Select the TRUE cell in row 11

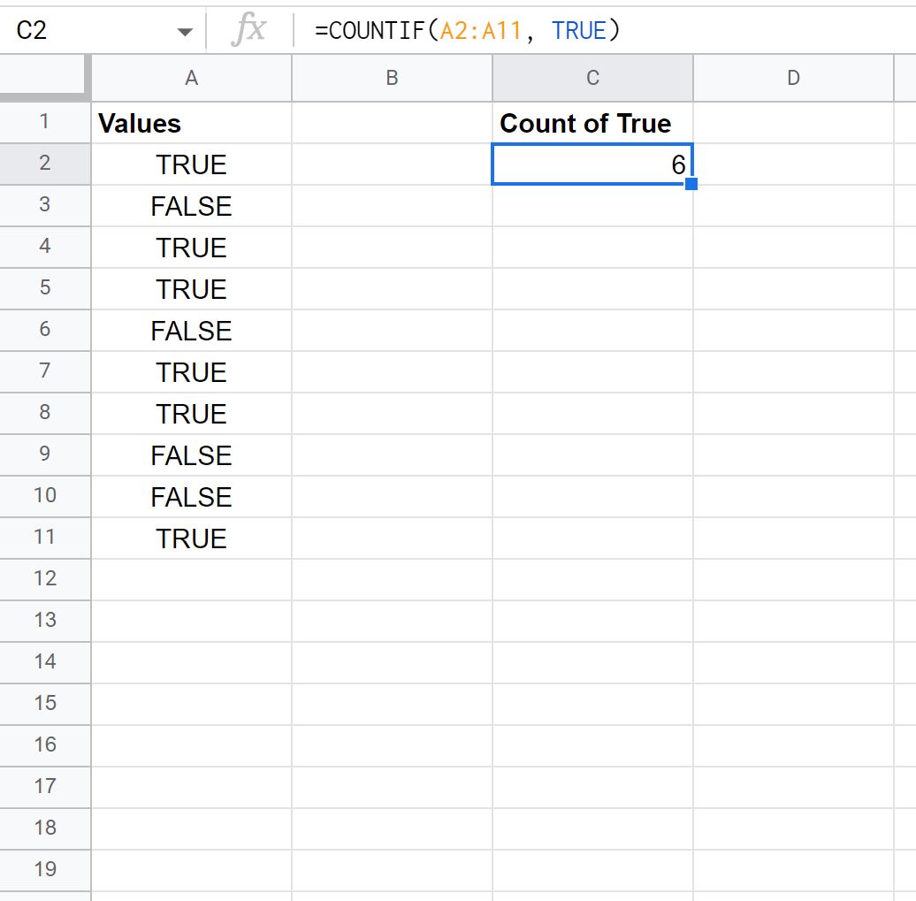pos(192,538)
